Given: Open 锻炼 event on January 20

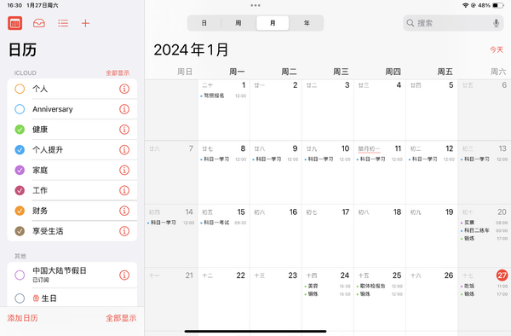Looking at the screenshot, I should (484, 239).
